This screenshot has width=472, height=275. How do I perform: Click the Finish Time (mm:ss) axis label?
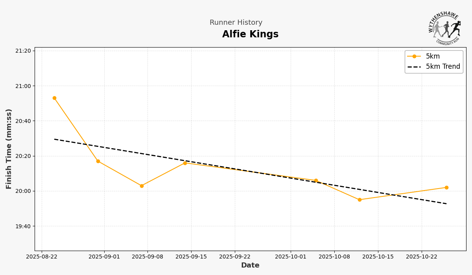[x=9, y=149]
